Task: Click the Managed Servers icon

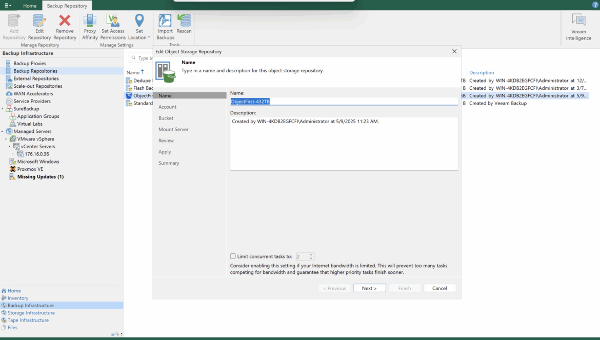Action: coord(9,132)
